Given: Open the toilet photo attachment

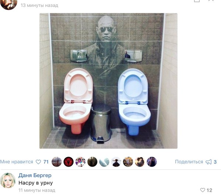Looking at the screenshot, I should [108, 81].
